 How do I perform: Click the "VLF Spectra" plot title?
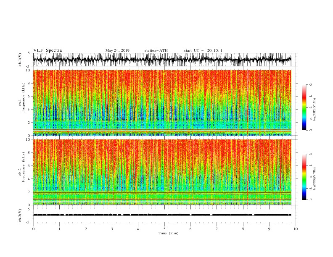[x=48, y=50]
